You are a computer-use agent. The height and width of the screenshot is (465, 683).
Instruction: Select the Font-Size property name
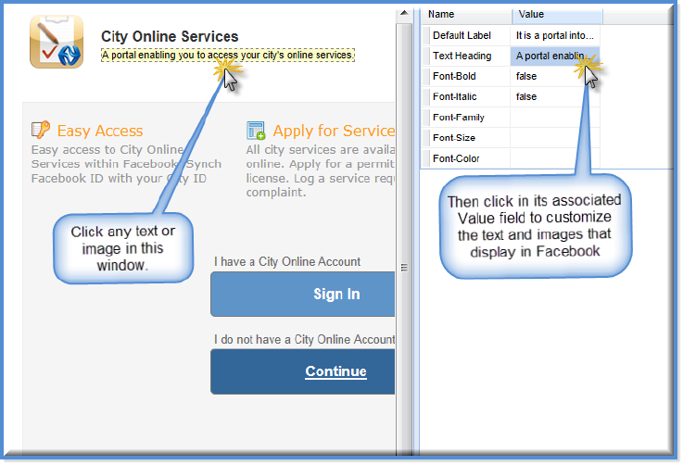click(454, 138)
